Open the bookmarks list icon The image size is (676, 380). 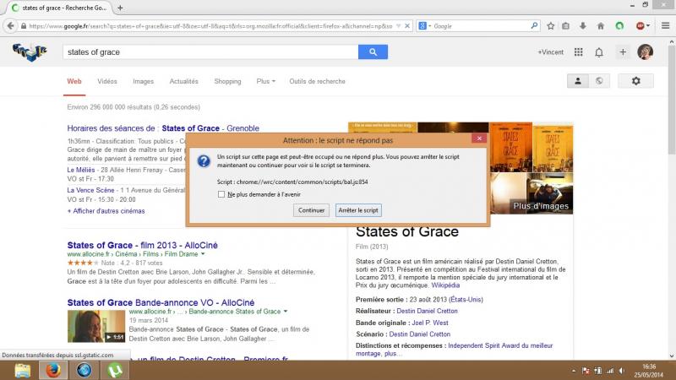click(x=565, y=26)
